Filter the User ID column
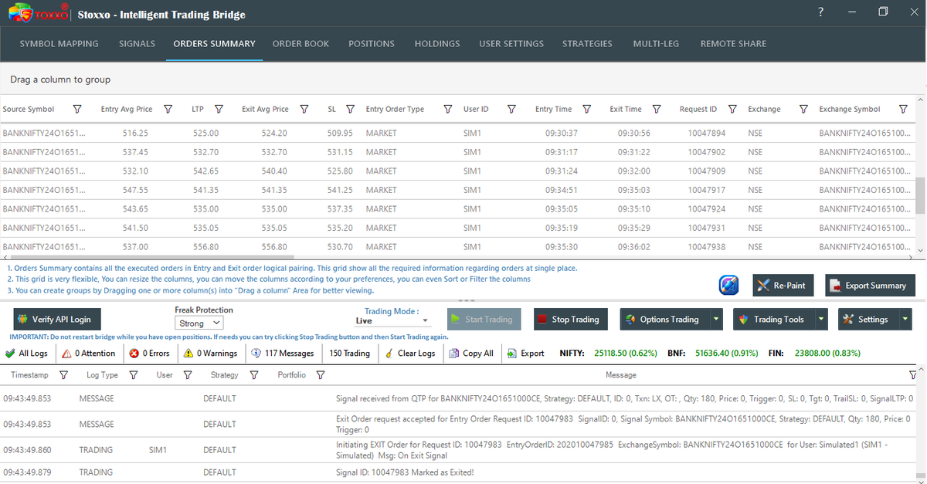Image resolution: width=927 pixels, height=484 pixels. click(511, 110)
